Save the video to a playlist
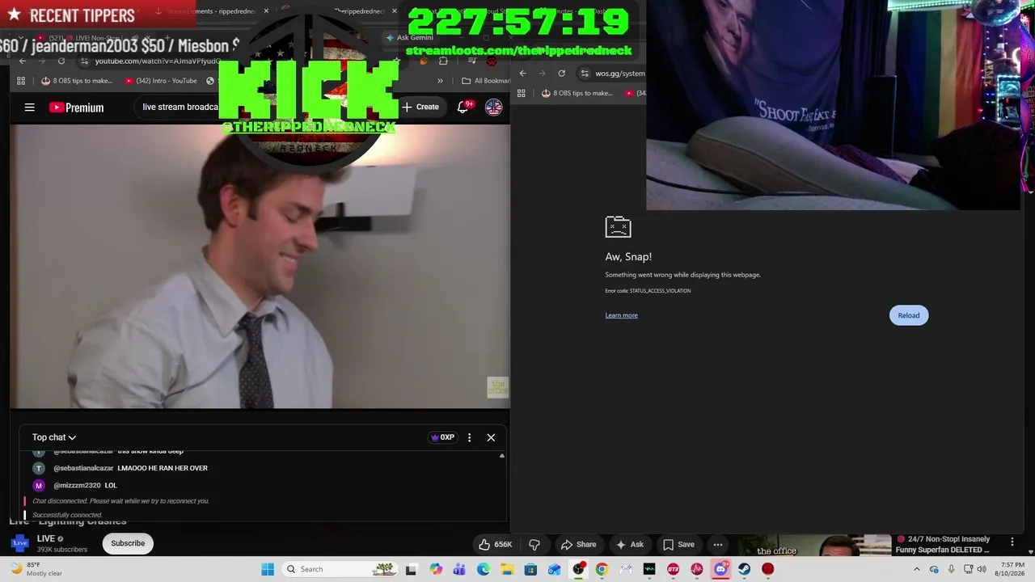 tap(678, 544)
